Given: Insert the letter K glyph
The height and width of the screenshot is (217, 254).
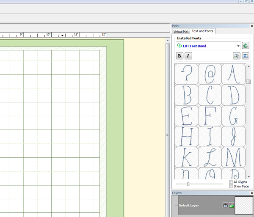Looking at the screenshot, I should point(185,157).
